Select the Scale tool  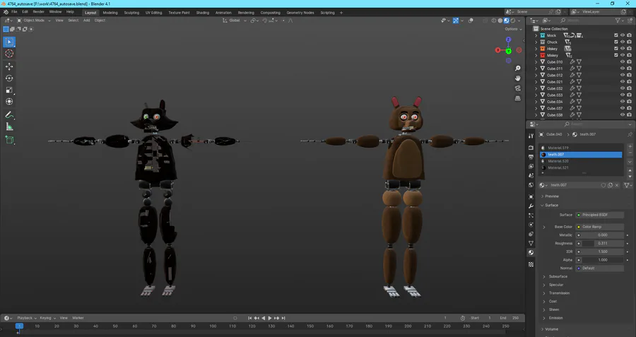point(9,90)
